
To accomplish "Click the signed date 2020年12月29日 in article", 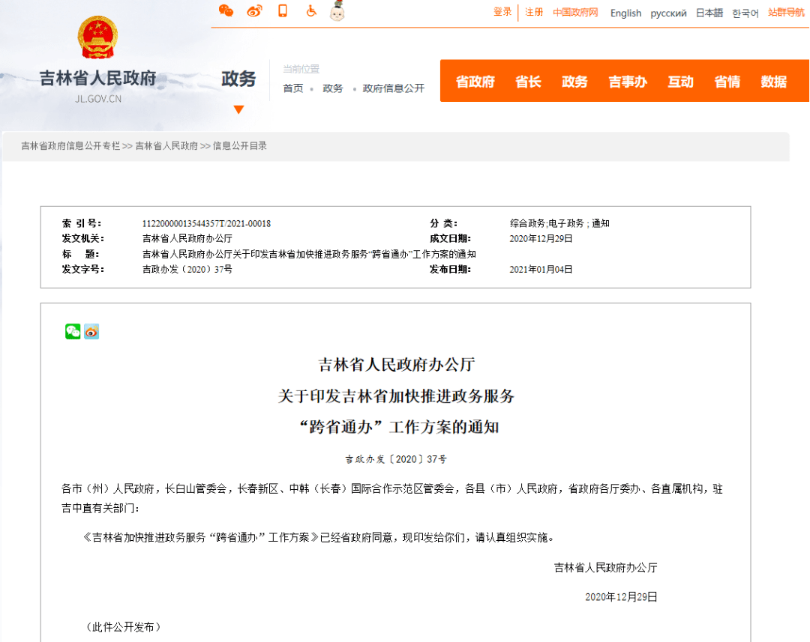I will pos(621,597).
